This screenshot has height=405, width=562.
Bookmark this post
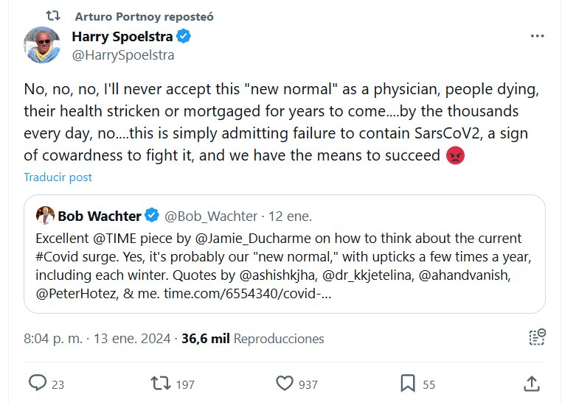[x=407, y=383]
